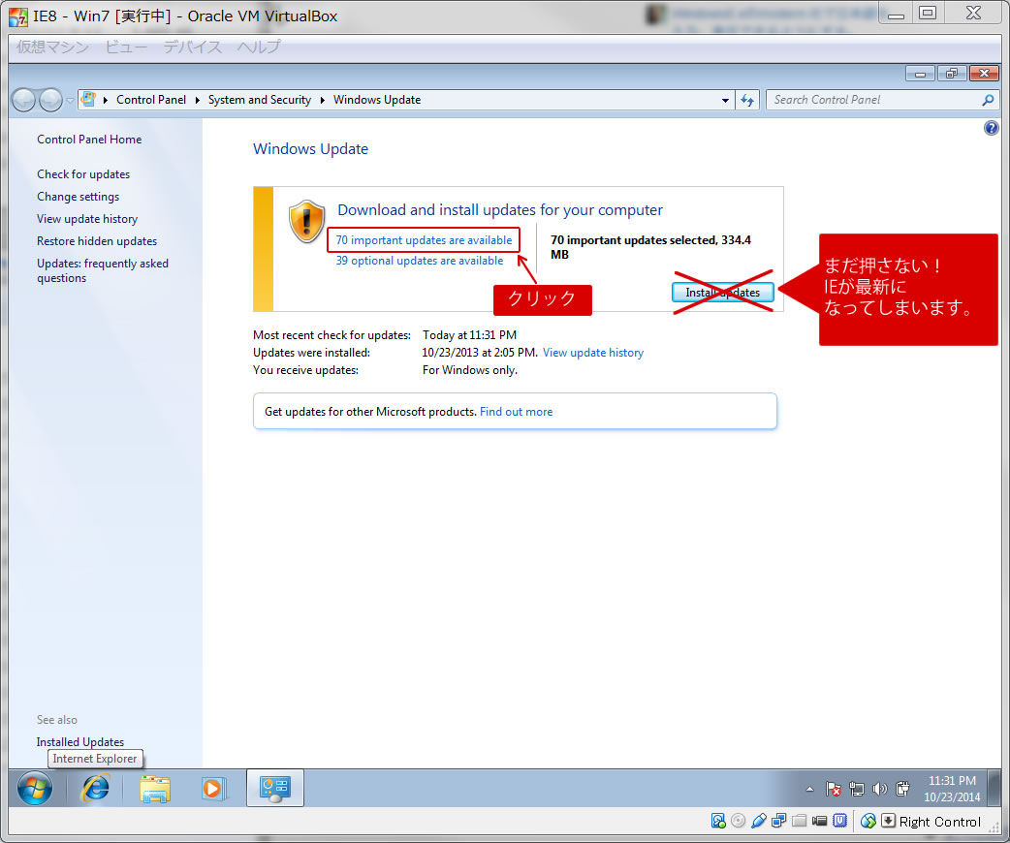Show hidden tray icons arrow
1010x843 pixels.
point(809,789)
